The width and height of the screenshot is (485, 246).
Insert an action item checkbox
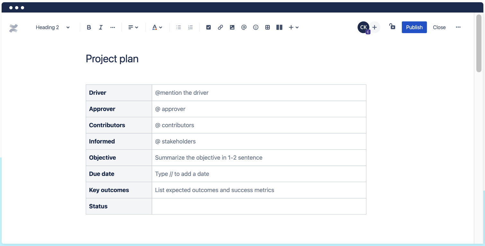click(208, 27)
